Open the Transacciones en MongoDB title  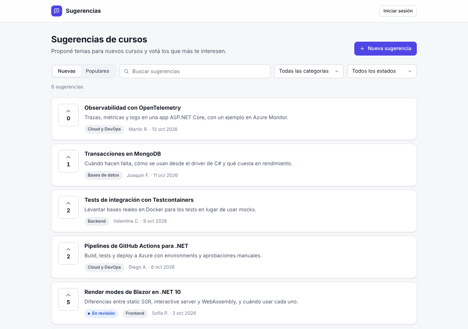click(123, 154)
